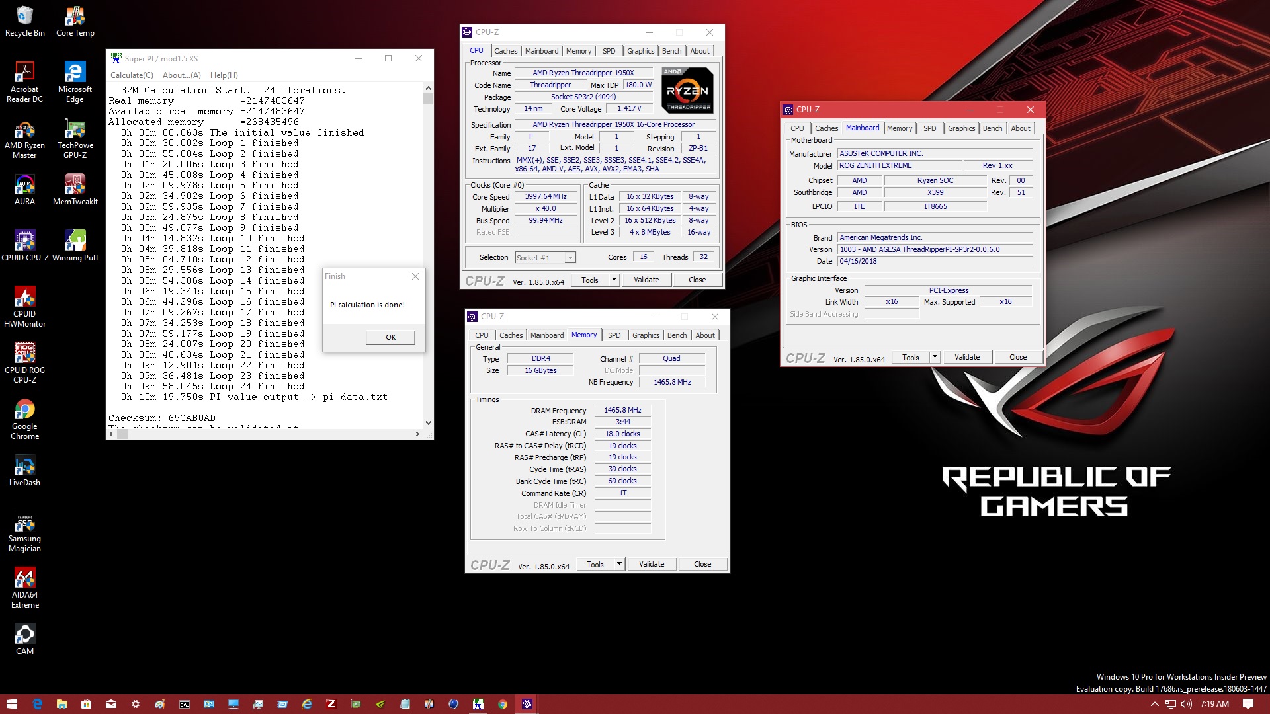Click the Ryzen Threadripper logo image
Image resolution: width=1270 pixels, height=714 pixels.
(687, 89)
